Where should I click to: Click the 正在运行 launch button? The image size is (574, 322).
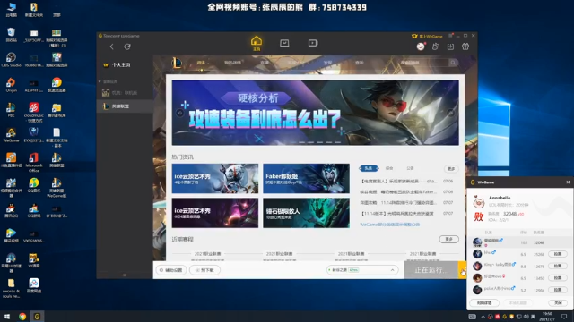(x=430, y=270)
